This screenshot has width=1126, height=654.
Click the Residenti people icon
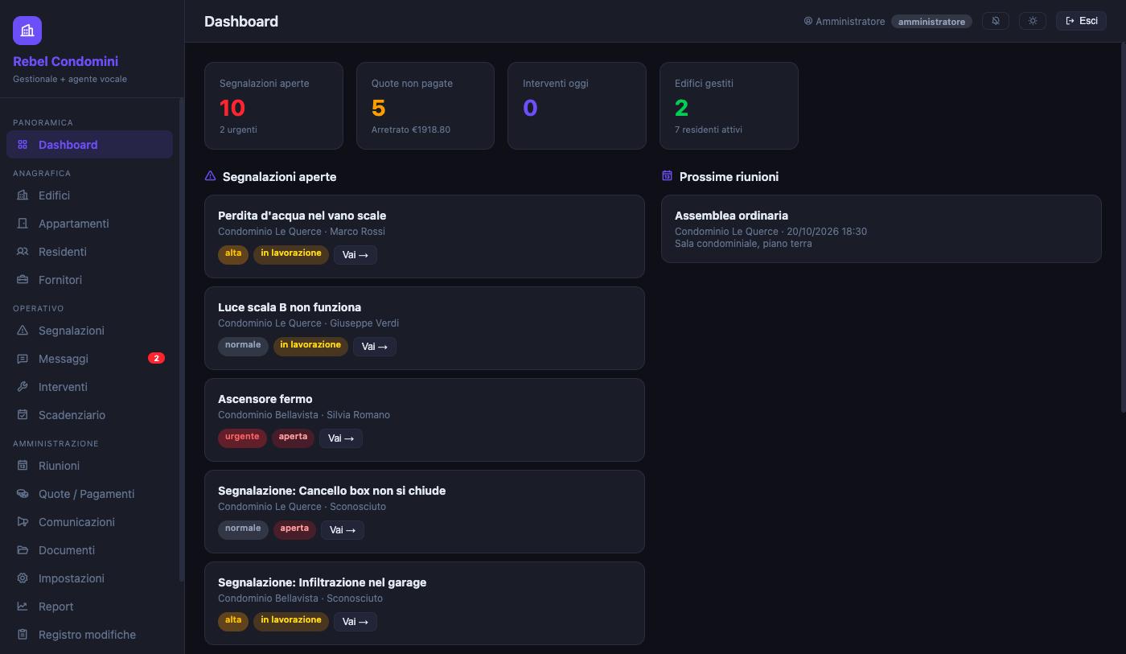coord(23,252)
